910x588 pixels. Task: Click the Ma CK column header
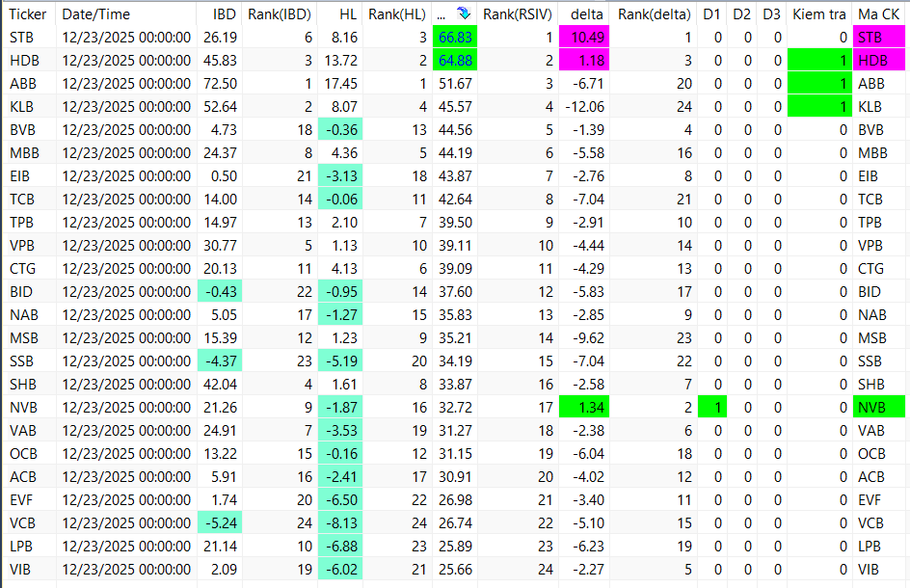[x=878, y=13]
